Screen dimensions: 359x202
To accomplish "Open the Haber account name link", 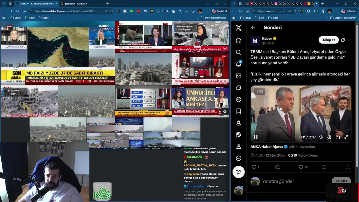I will 267,38.
